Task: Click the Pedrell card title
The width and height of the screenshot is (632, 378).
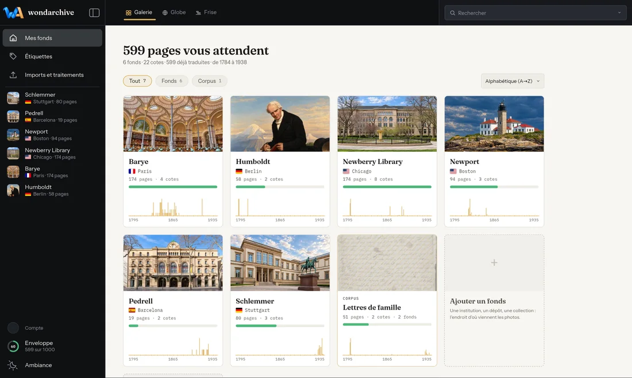Action: [x=141, y=301]
